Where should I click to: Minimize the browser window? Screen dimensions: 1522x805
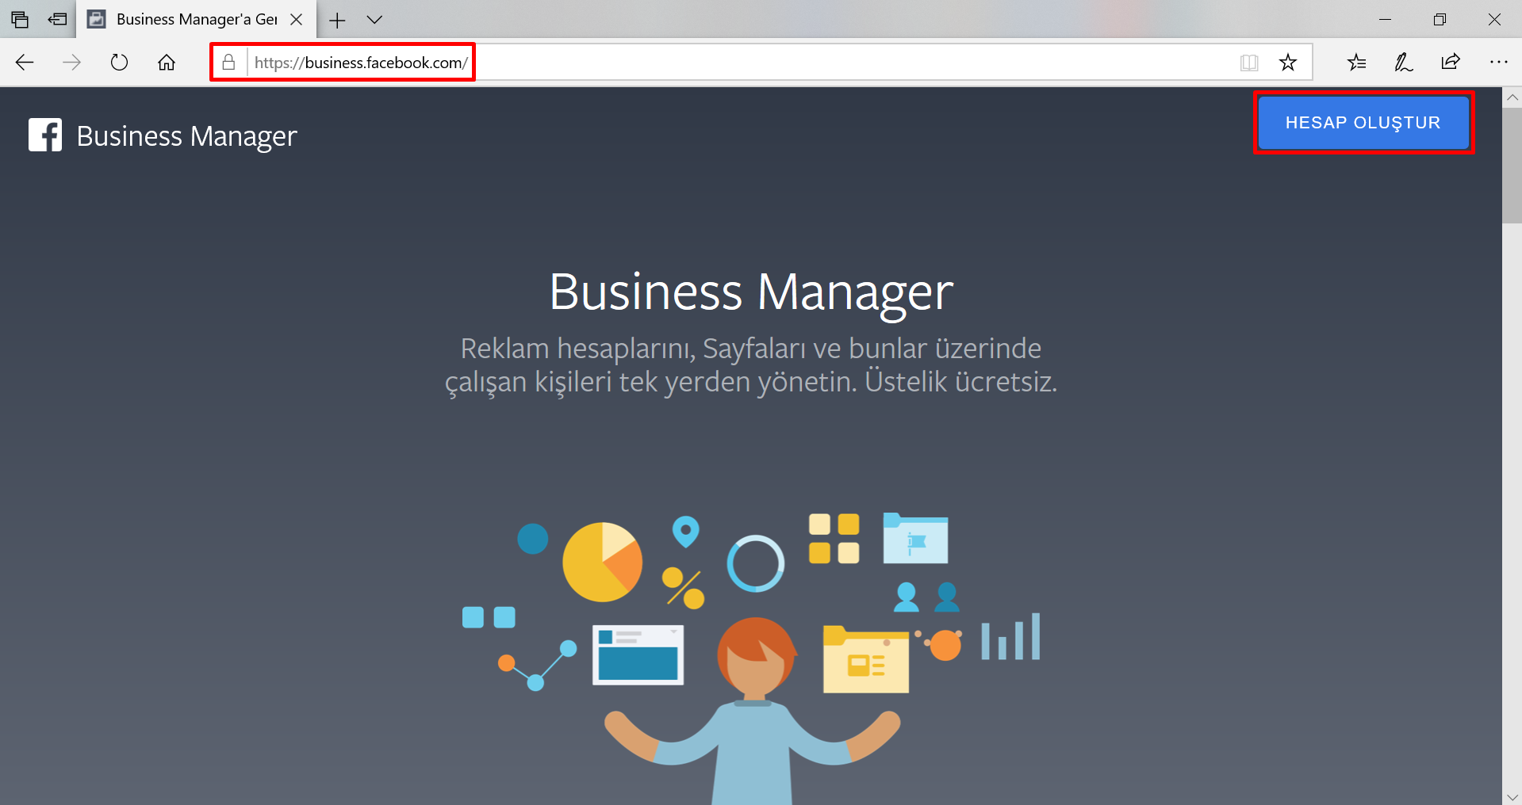1386,19
